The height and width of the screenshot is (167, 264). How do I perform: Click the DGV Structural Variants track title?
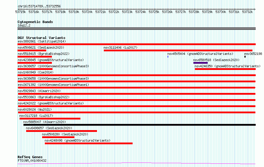point(42,38)
